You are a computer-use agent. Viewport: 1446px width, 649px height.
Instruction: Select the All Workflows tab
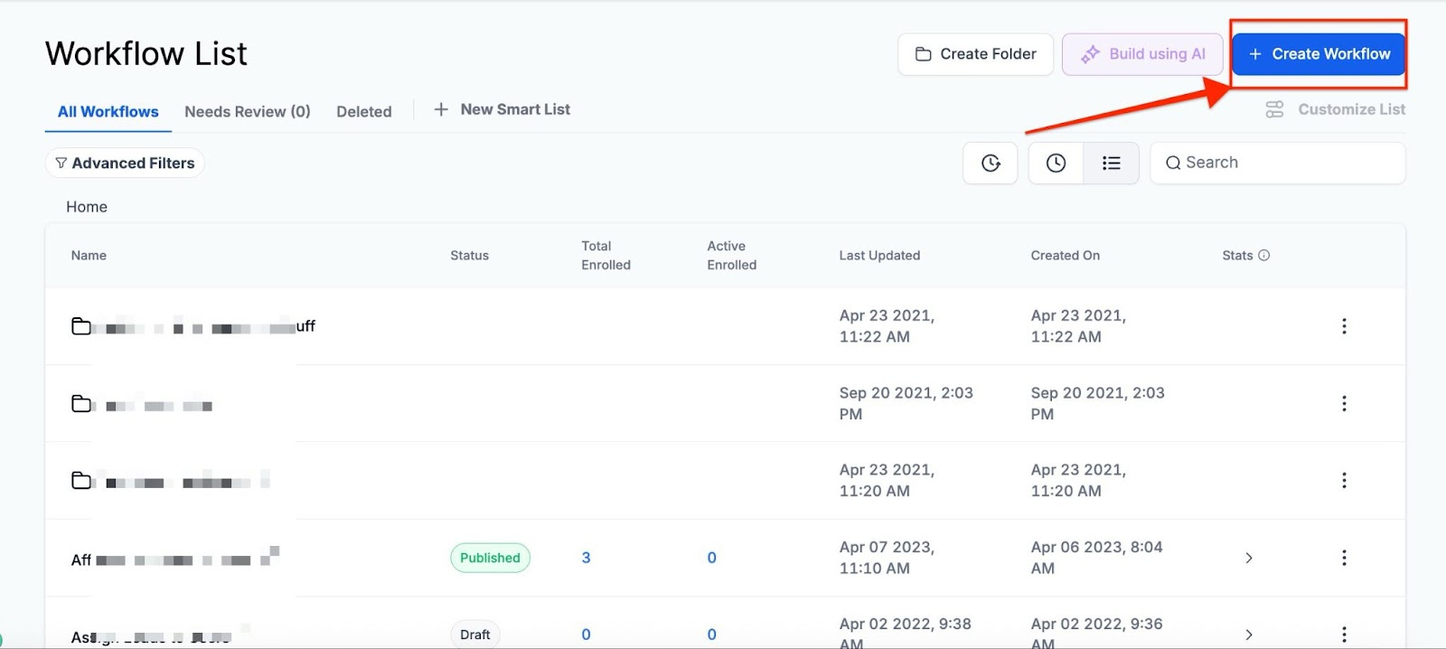(x=108, y=111)
